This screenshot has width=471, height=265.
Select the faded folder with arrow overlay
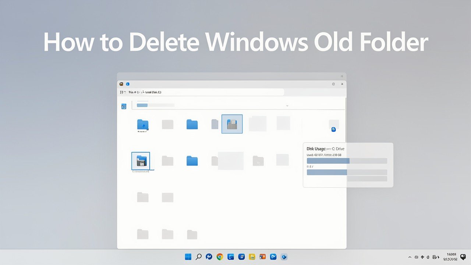tap(258, 161)
